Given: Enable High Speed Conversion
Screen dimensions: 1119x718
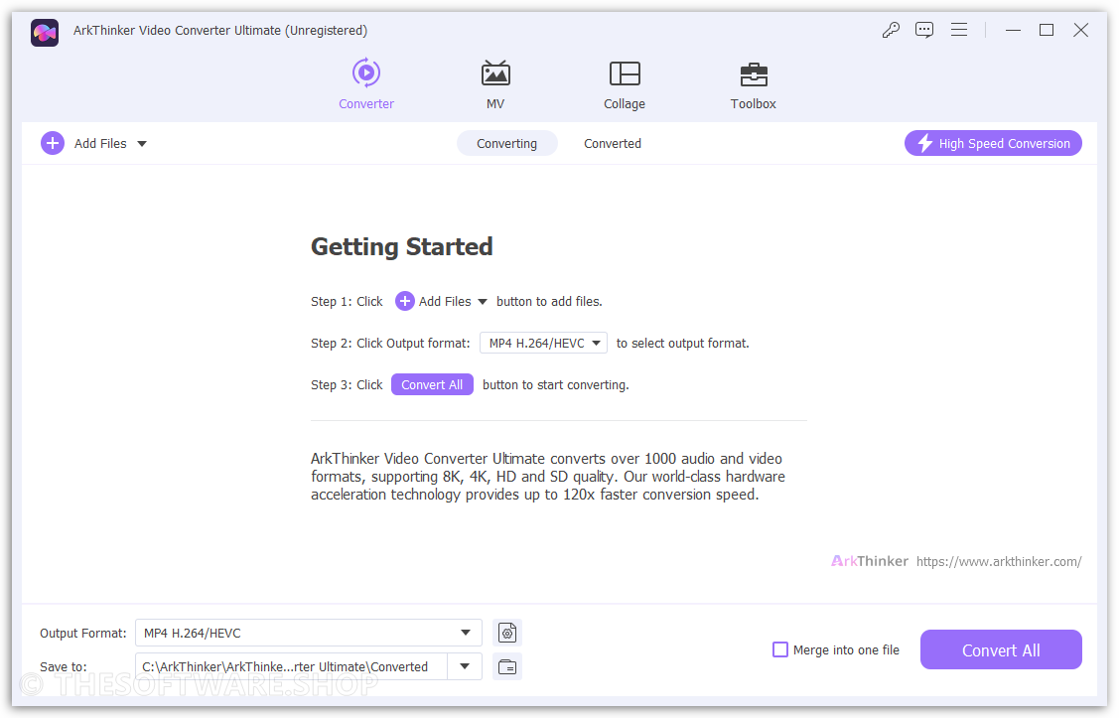Looking at the screenshot, I should click(x=993, y=143).
